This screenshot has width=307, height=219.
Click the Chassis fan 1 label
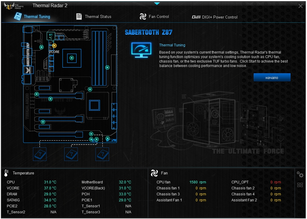tap(168, 188)
